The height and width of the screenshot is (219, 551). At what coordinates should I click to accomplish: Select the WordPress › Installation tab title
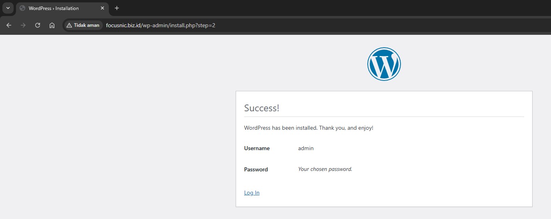(54, 8)
